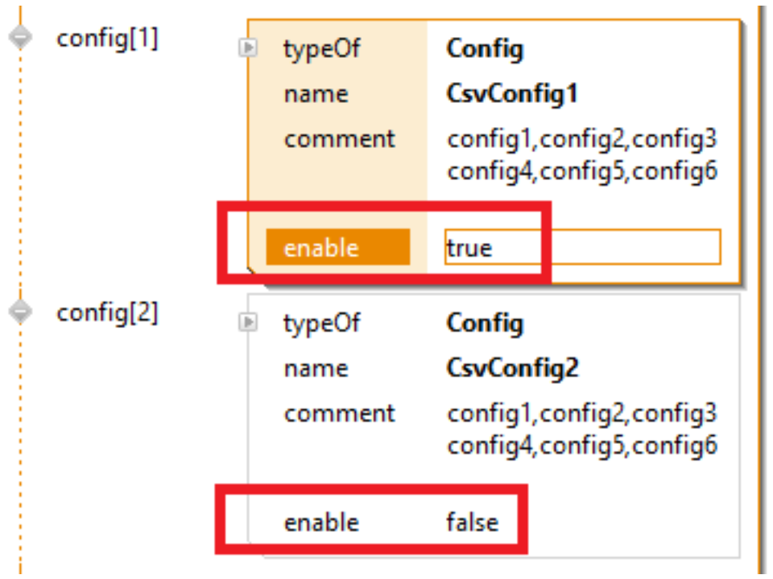Click the Config type value in config[1]
This screenshot has height=579, width=773.
485,49
